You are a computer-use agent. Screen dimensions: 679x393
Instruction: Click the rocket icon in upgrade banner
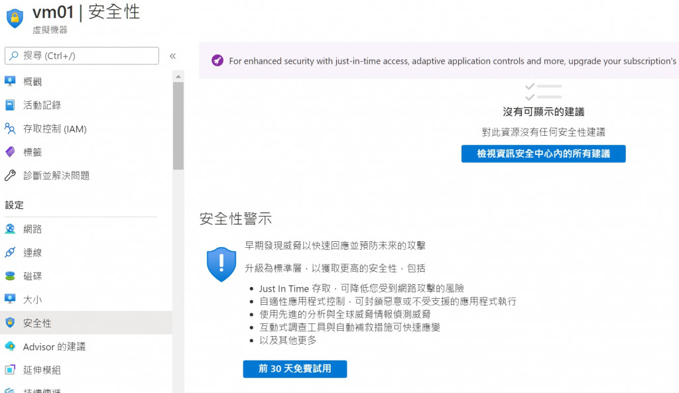click(x=217, y=60)
